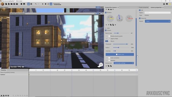This screenshot has height=97, width=172.
Task: Click the Render FPS: 60 text
Action: click(x=17, y=67)
